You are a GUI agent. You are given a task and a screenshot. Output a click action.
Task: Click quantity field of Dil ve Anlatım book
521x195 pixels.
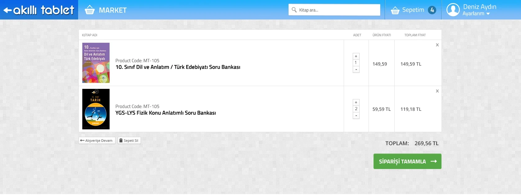point(356,63)
